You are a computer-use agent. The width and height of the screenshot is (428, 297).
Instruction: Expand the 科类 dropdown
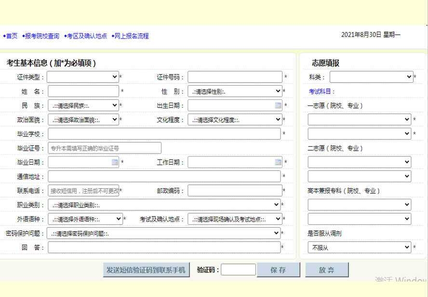(371, 77)
